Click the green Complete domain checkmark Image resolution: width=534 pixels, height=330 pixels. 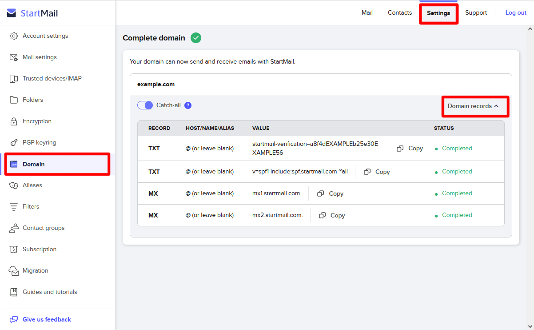pos(196,38)
